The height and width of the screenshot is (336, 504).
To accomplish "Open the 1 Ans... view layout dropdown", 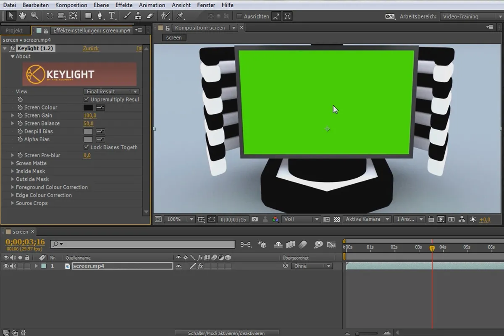I will (409, 219).
